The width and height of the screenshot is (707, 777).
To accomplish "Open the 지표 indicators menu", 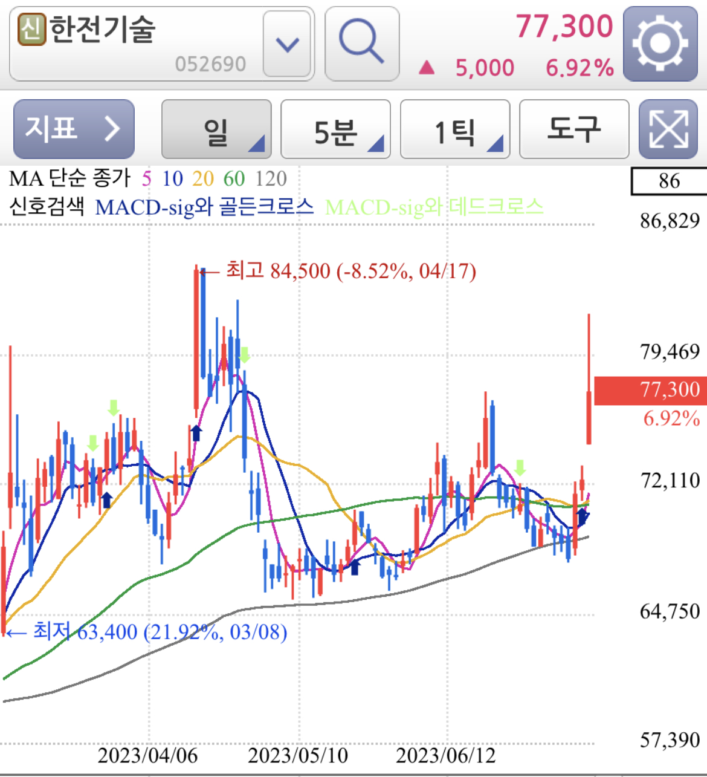I will point(74,129).
